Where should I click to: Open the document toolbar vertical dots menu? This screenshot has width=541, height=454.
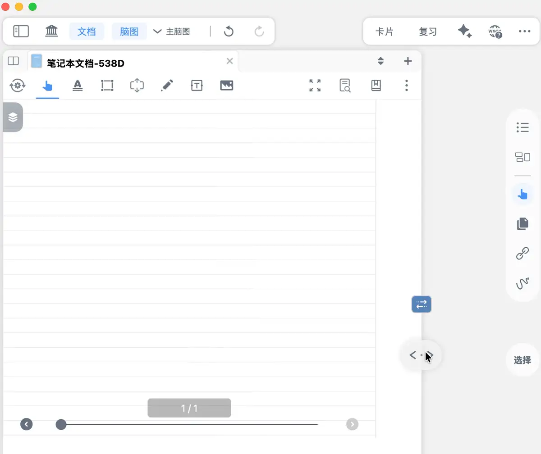[x=407, y=86]
